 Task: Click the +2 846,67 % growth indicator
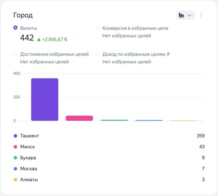point(52,39)
